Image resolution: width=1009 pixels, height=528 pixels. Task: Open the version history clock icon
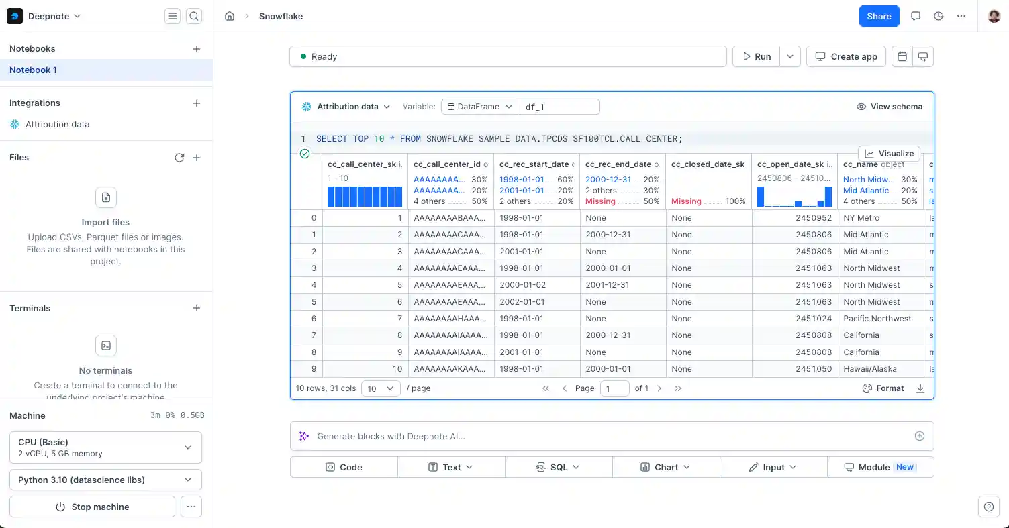(x=939, y=16)
